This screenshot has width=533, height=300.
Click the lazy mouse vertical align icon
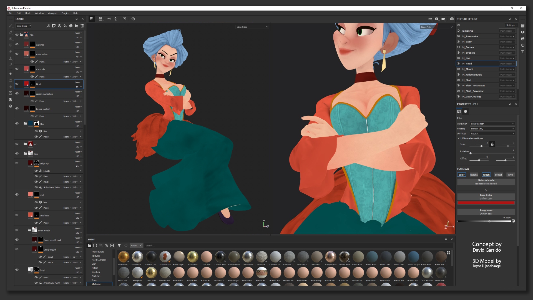pos(116,19)
